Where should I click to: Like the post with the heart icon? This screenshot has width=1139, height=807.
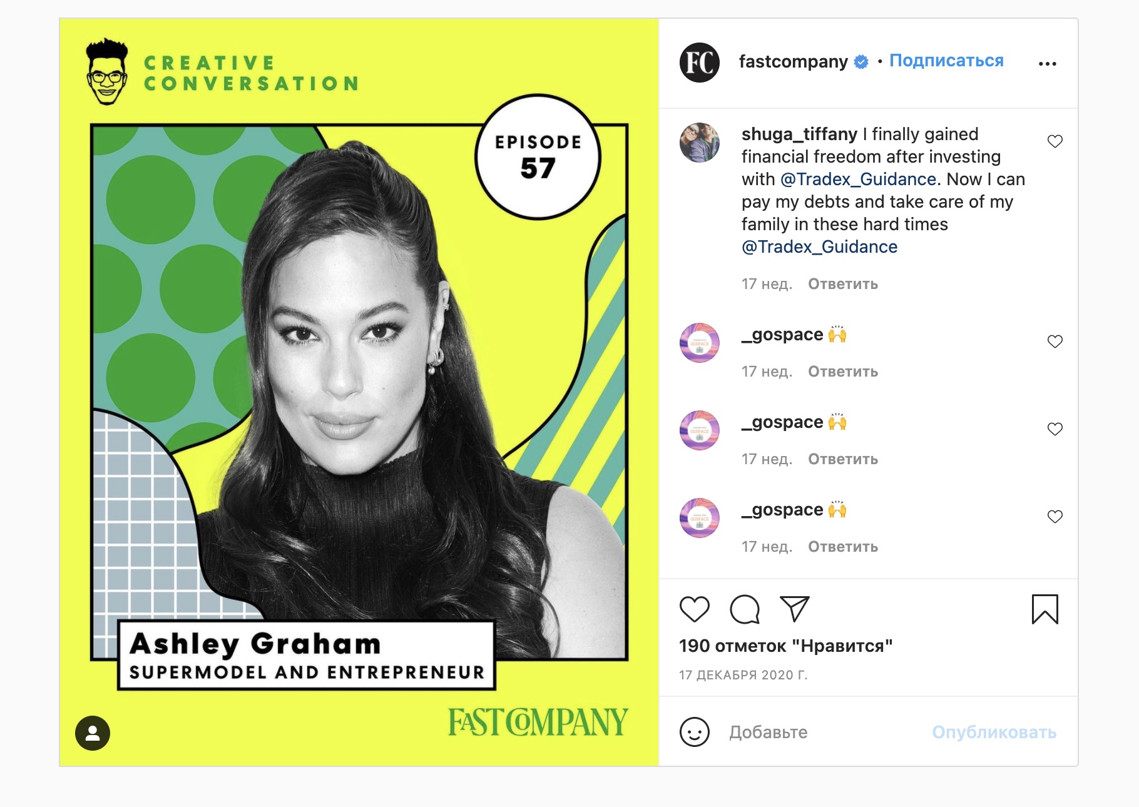click(x=694, y=609)
